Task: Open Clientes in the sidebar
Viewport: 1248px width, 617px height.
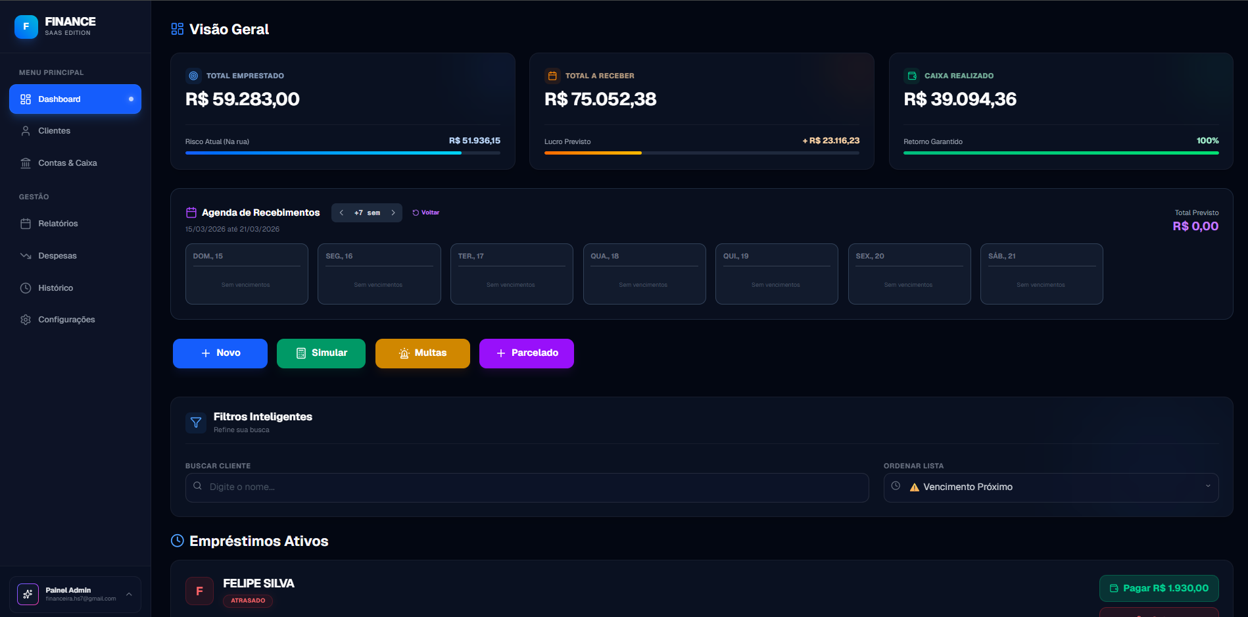Action: click(x=54, y=131)
